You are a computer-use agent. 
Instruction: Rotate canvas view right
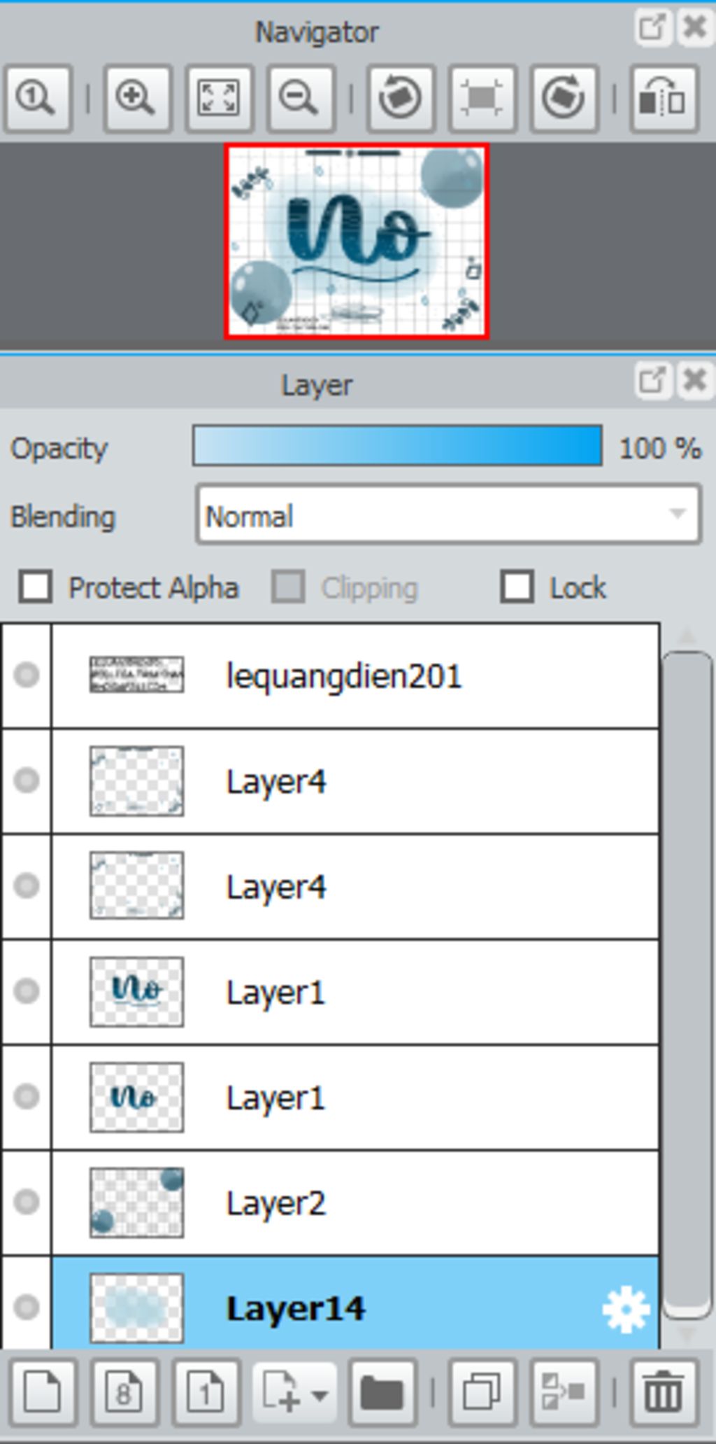(564, 98)
